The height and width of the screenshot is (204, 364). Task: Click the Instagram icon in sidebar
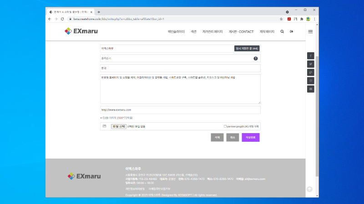(x=311, y=81)
